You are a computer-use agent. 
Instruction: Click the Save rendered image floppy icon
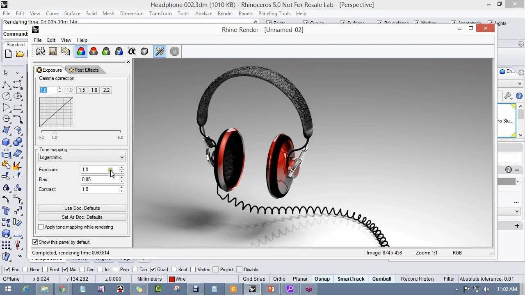click(52, 51)
